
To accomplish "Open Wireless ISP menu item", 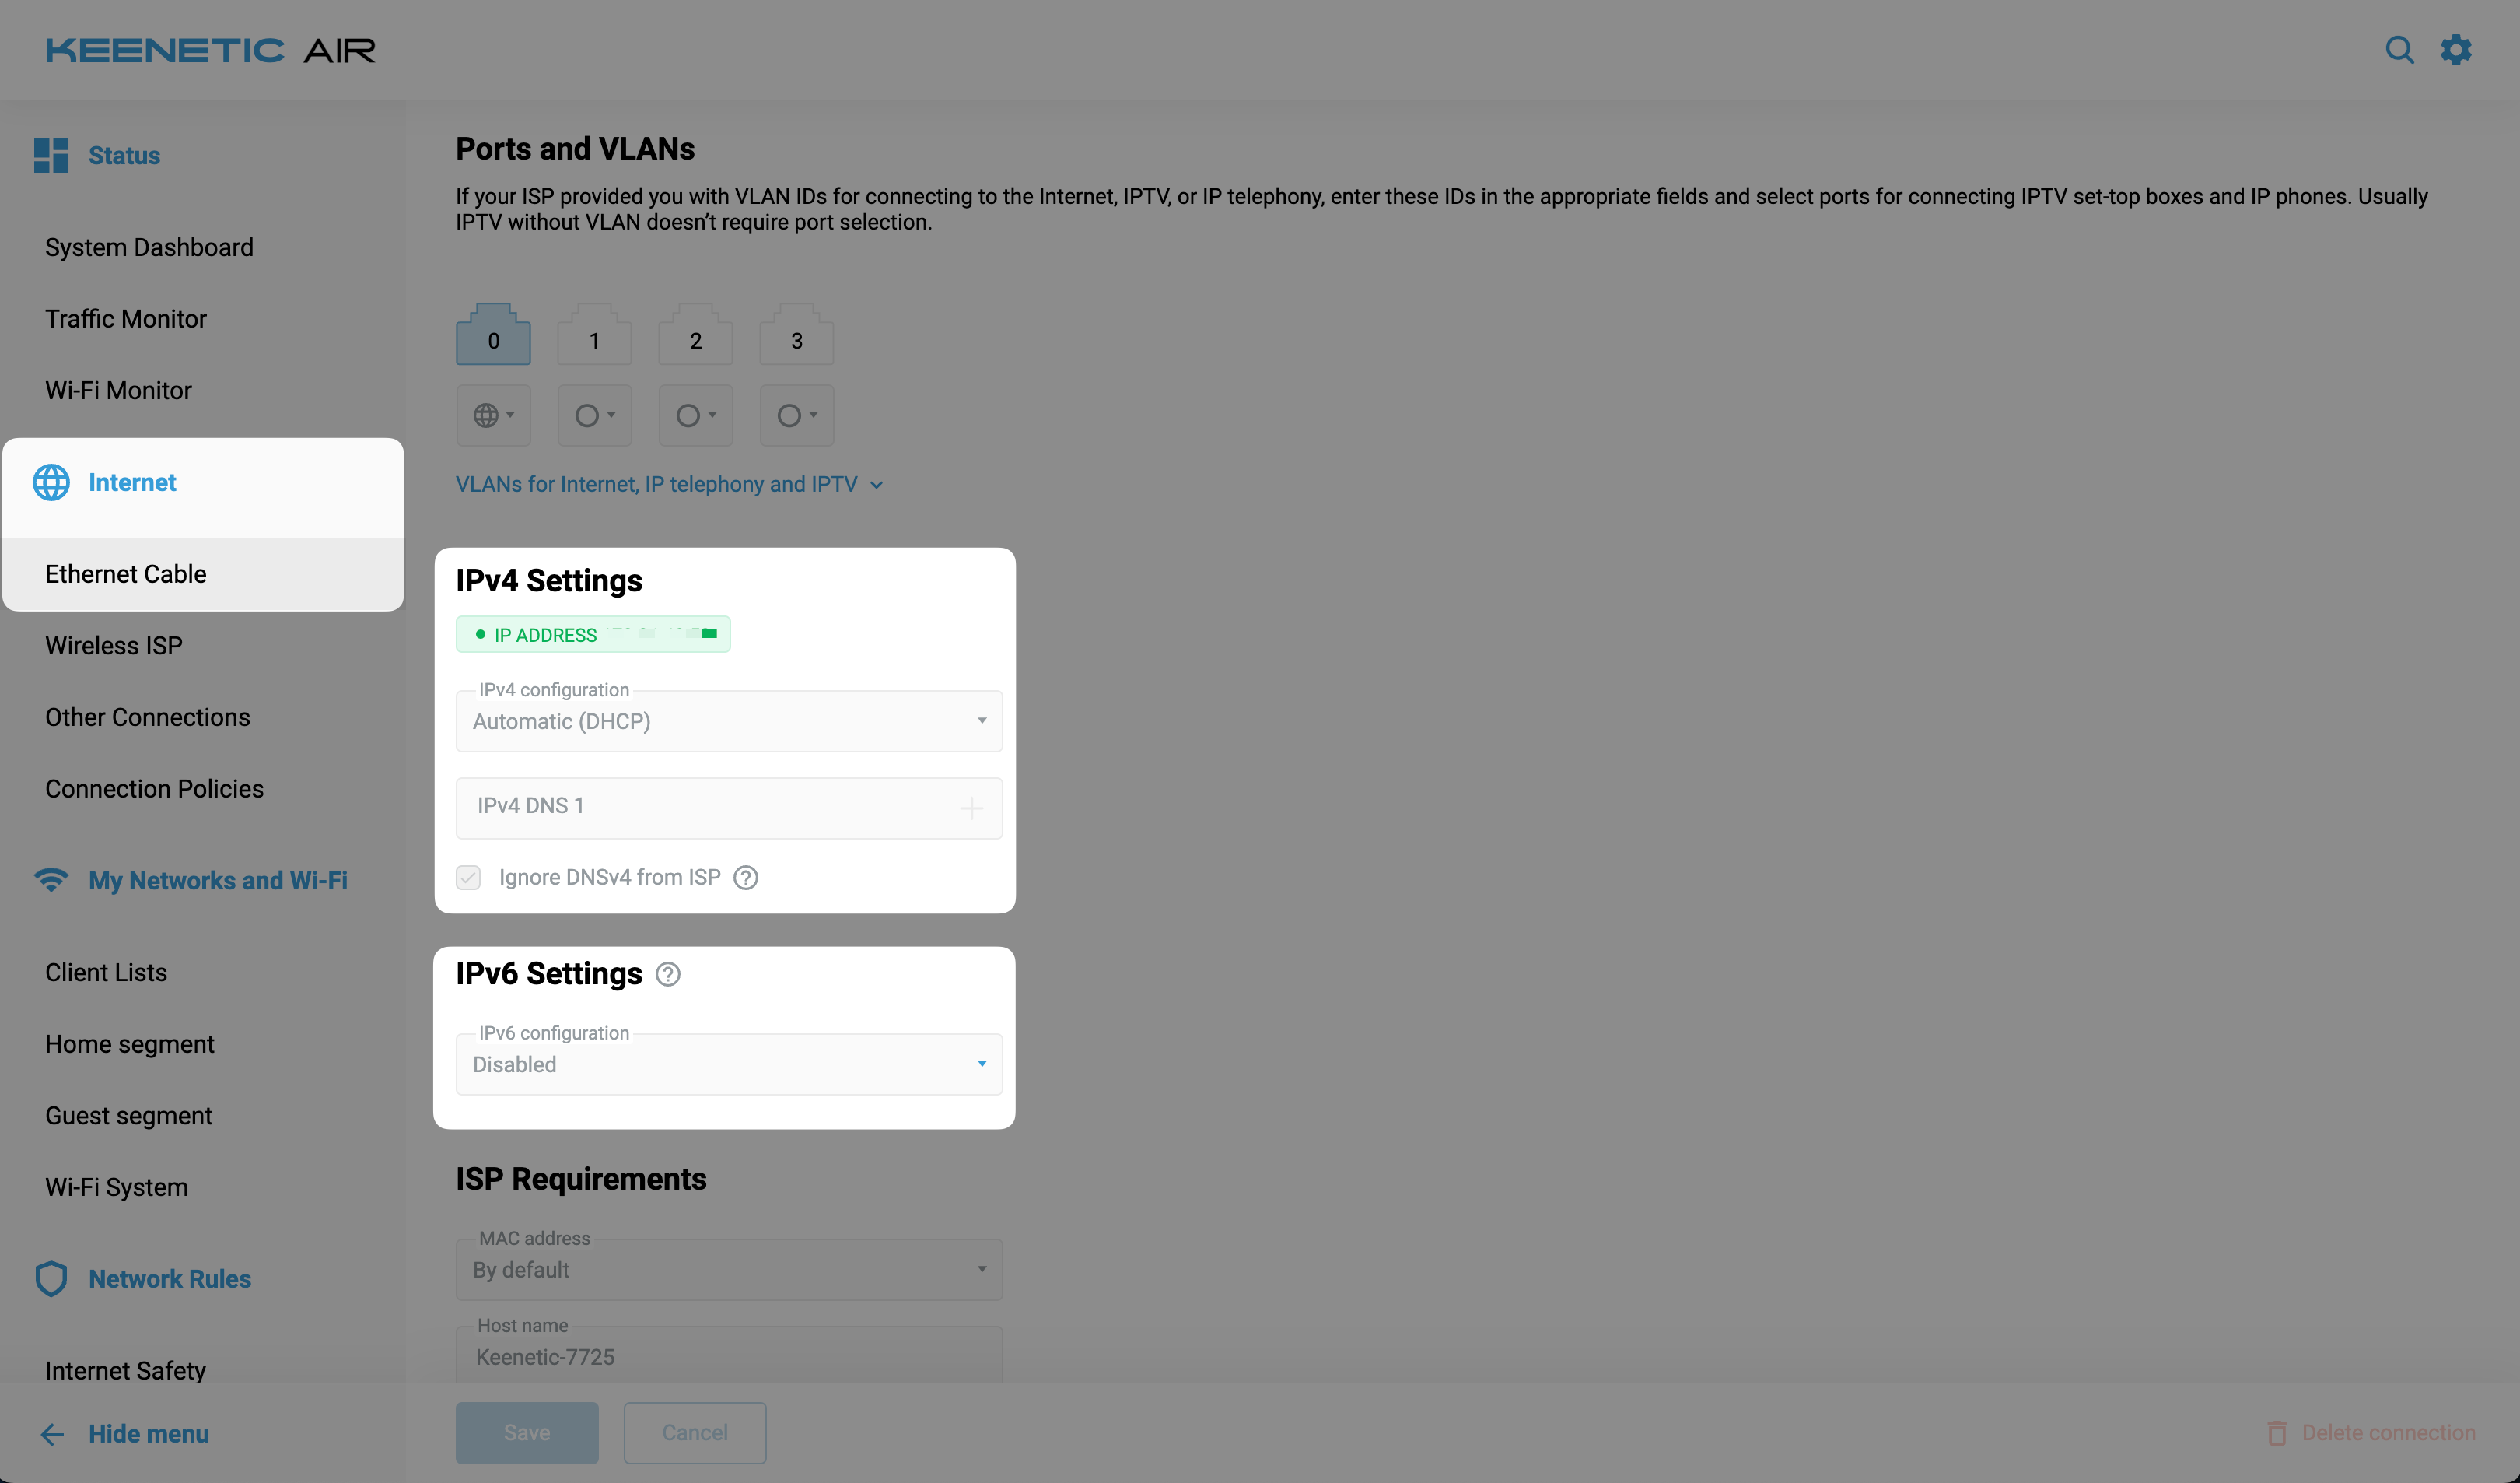I will pos(114,646).
